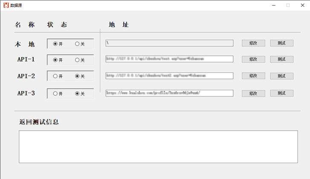Click 修改 button for 本地 row
Viewport: 310px width, 179px height.
(253, 43)
